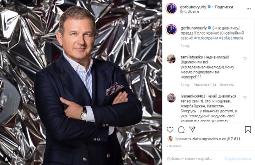Open three-dot options menu in header
The height and width of the screenshot is (165, 255).
pos(248,9)
